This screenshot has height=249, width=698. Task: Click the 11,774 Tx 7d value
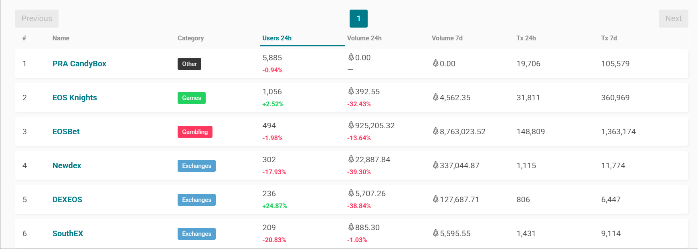click(x=613, y=165)
